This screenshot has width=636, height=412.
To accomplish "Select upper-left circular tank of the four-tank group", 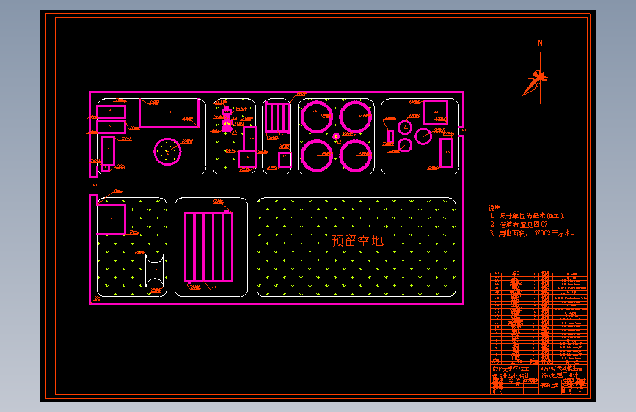I will point(317,117).
